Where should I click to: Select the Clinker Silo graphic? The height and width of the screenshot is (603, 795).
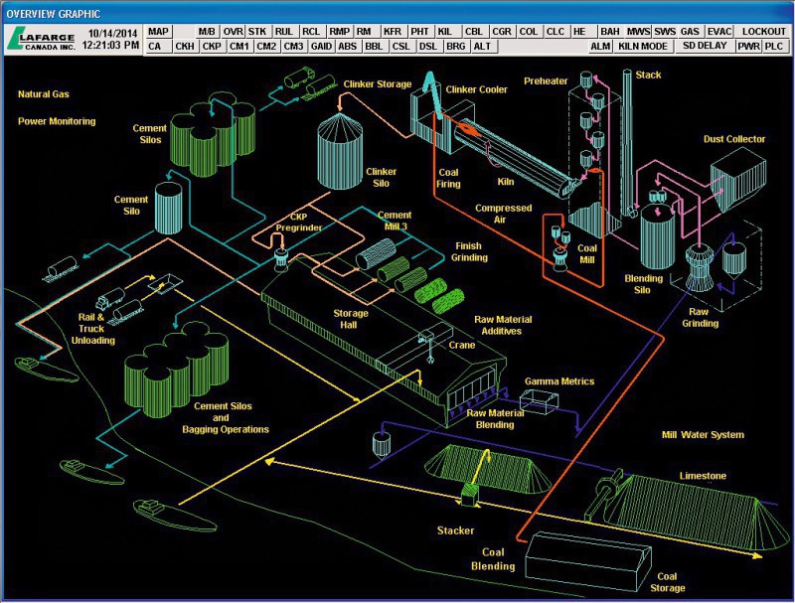coord(339,154)
